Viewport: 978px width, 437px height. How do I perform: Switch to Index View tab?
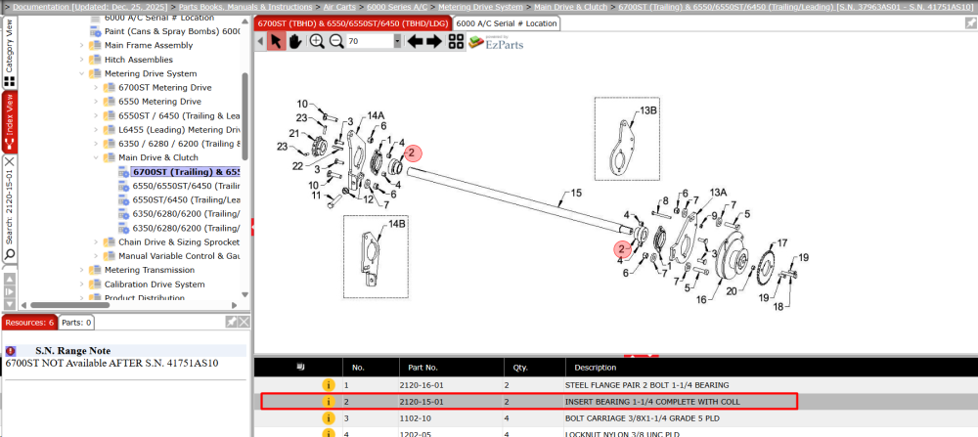pyautogui.click(x=10, y=122)
